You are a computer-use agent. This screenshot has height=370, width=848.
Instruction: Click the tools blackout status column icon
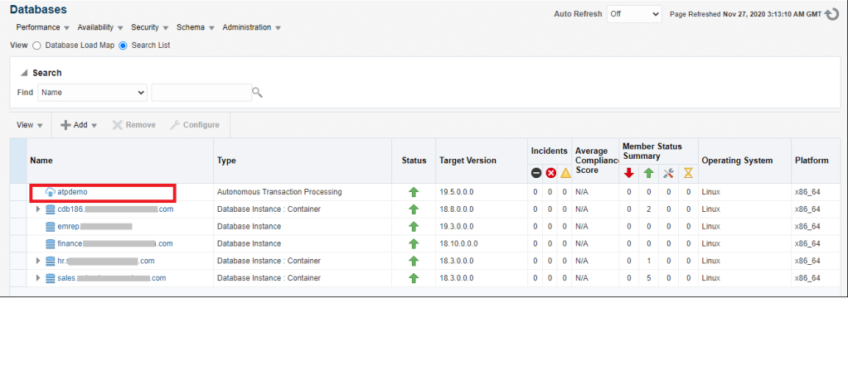[x=668, y=173]
